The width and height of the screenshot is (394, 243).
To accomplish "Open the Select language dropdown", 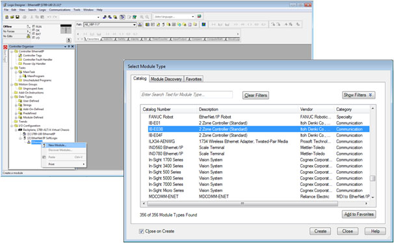I will [x=193, y=17].
